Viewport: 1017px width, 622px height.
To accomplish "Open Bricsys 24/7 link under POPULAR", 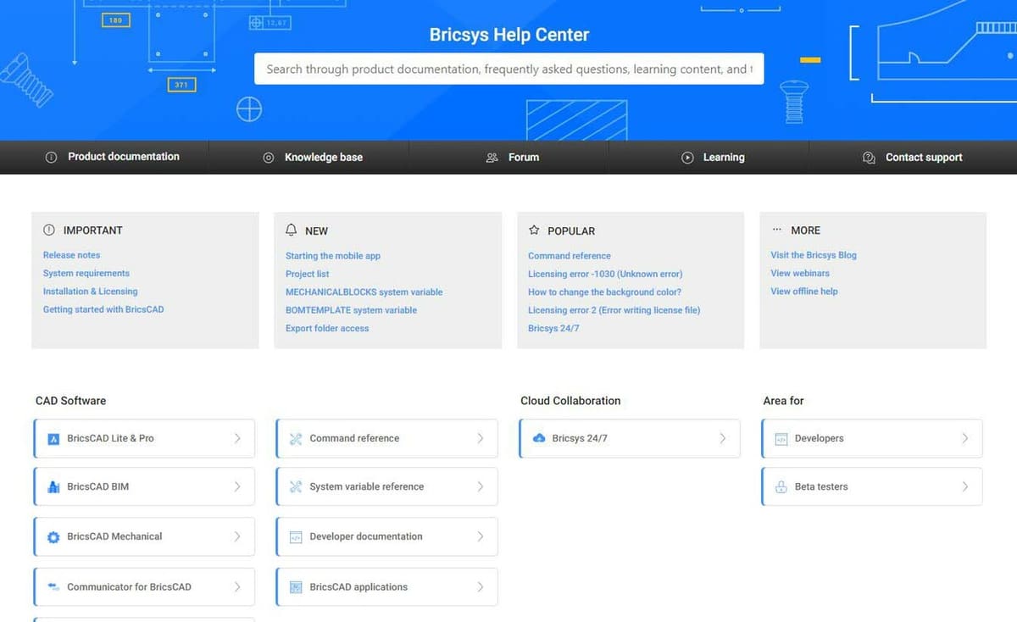I will click(553, 329).
